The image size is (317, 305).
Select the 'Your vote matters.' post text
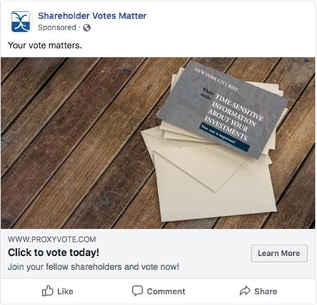[45, 45]
